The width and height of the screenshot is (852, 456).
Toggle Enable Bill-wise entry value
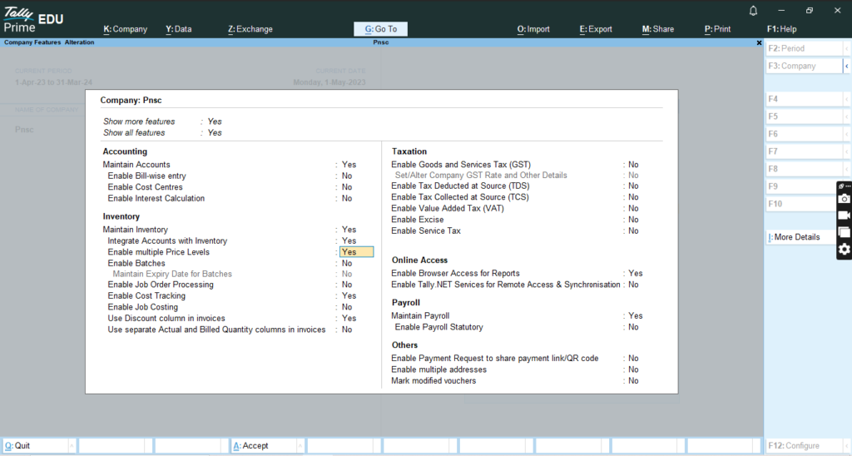(x=347, y=176)
